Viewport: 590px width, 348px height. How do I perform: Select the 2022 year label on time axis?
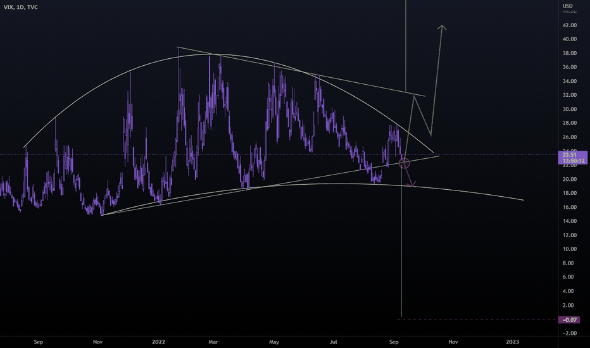(158, 342)
